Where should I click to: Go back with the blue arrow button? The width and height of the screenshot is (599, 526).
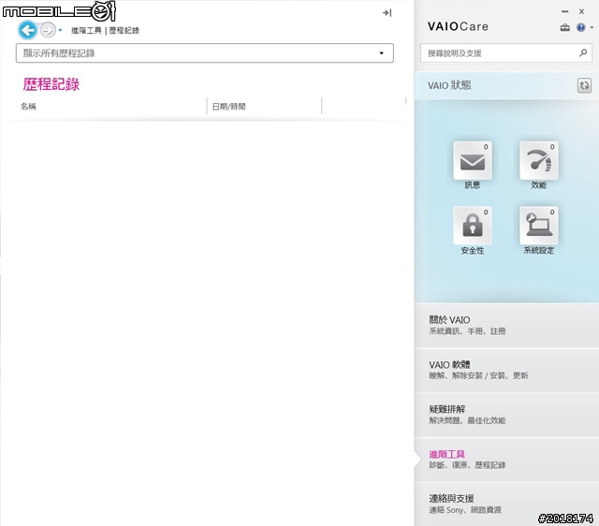point(27,30)
